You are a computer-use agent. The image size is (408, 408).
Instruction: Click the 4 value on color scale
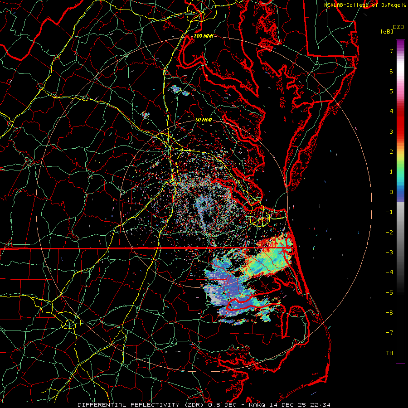(391, 112)
